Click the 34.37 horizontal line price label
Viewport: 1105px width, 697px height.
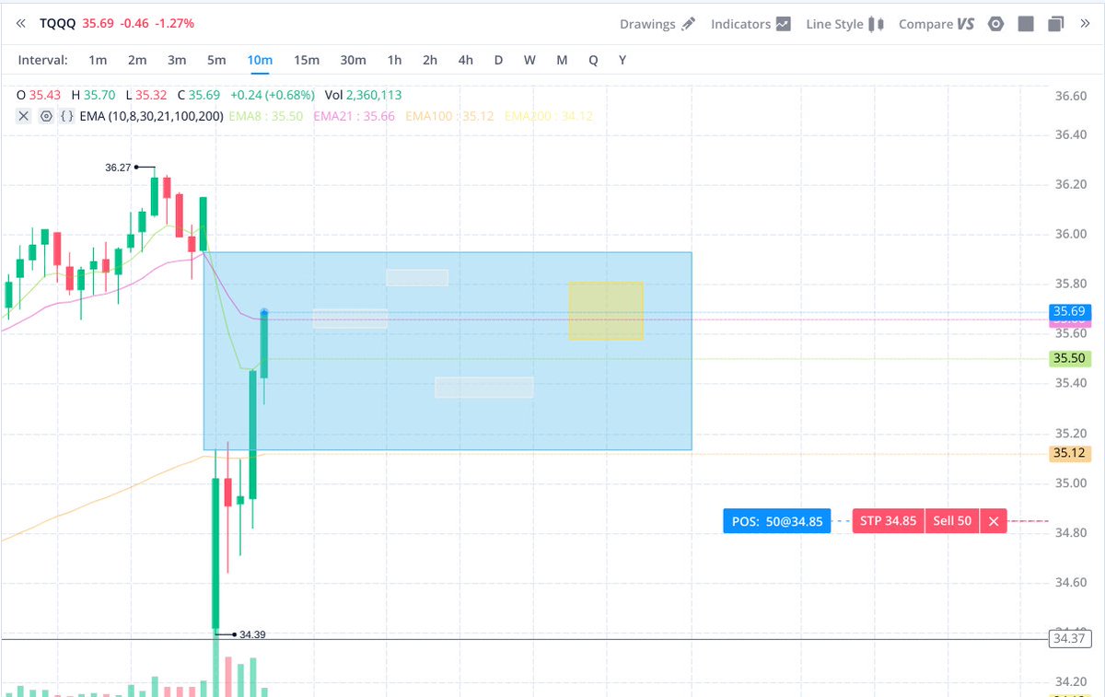tap(1069, 639)
